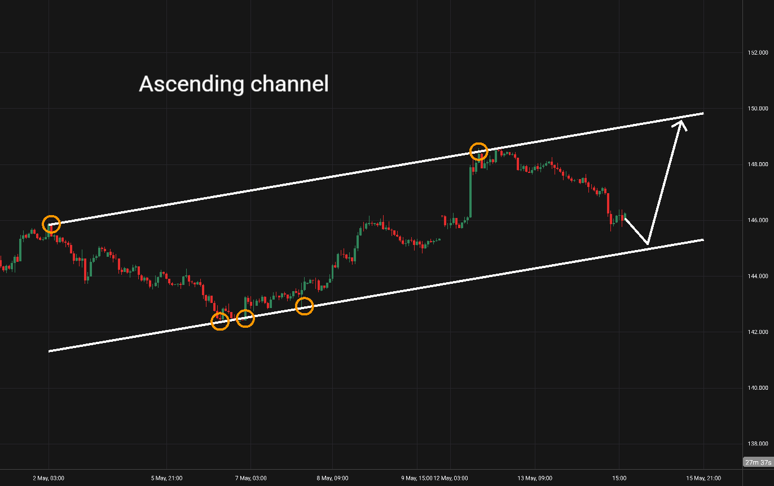This screenshot has width=774, height=486.
Task: Click the 148.000 price axis label
Action: (x=758, y=164)
